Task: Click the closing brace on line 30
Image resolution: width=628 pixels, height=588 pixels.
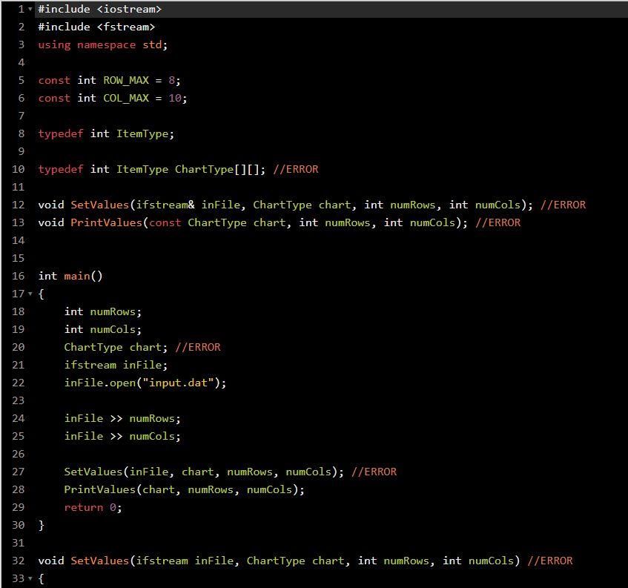Action: (x=42, y=525)
